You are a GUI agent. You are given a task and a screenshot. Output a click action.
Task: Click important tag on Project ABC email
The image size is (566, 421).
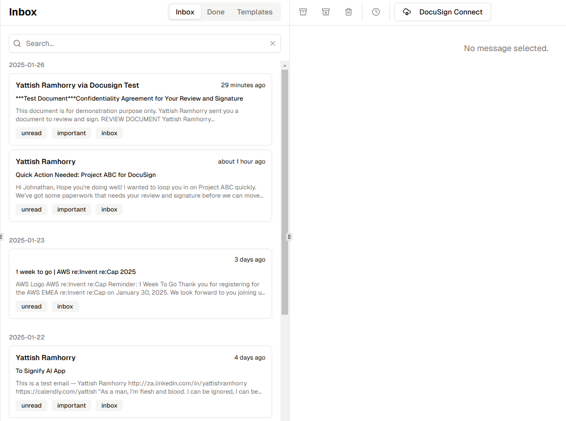[x=71, y=209]
